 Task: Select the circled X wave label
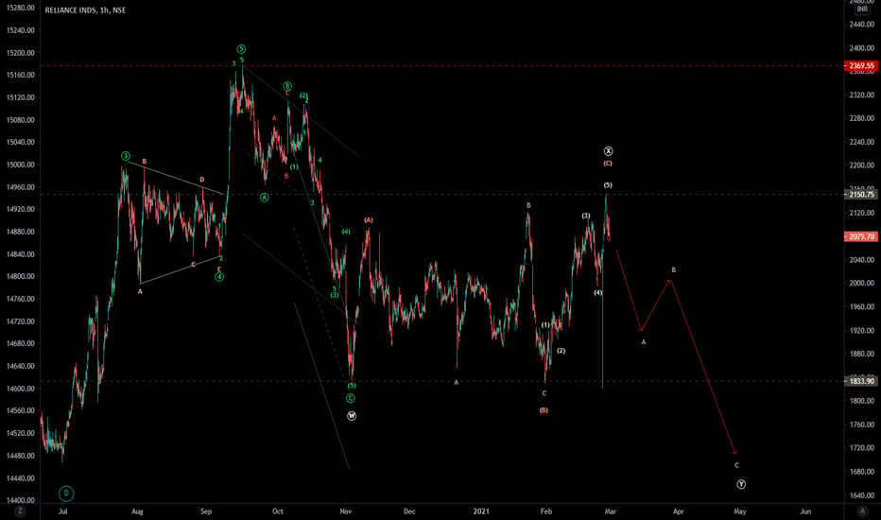click(x=608, y=151)
